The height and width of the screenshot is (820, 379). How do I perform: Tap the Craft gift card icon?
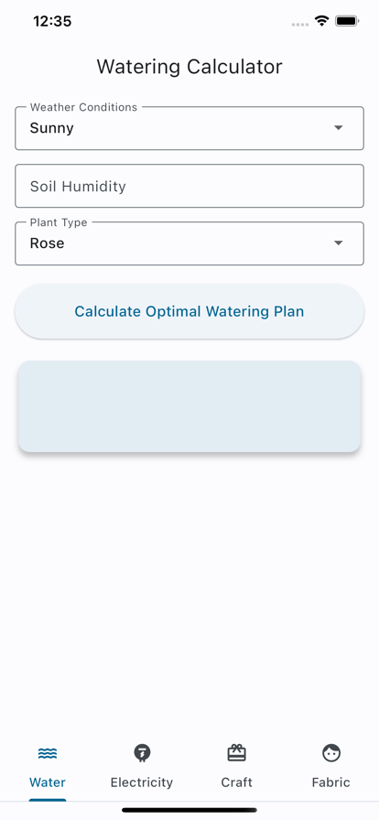[x=236, y=753]
